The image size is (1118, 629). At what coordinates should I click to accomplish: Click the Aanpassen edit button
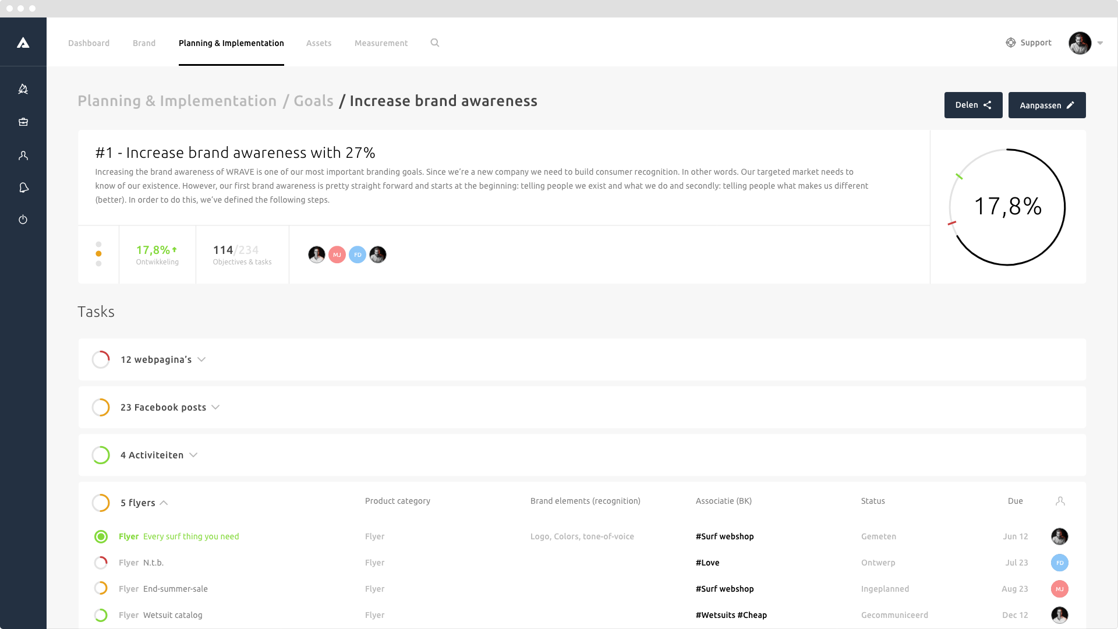coord(1047,105)
